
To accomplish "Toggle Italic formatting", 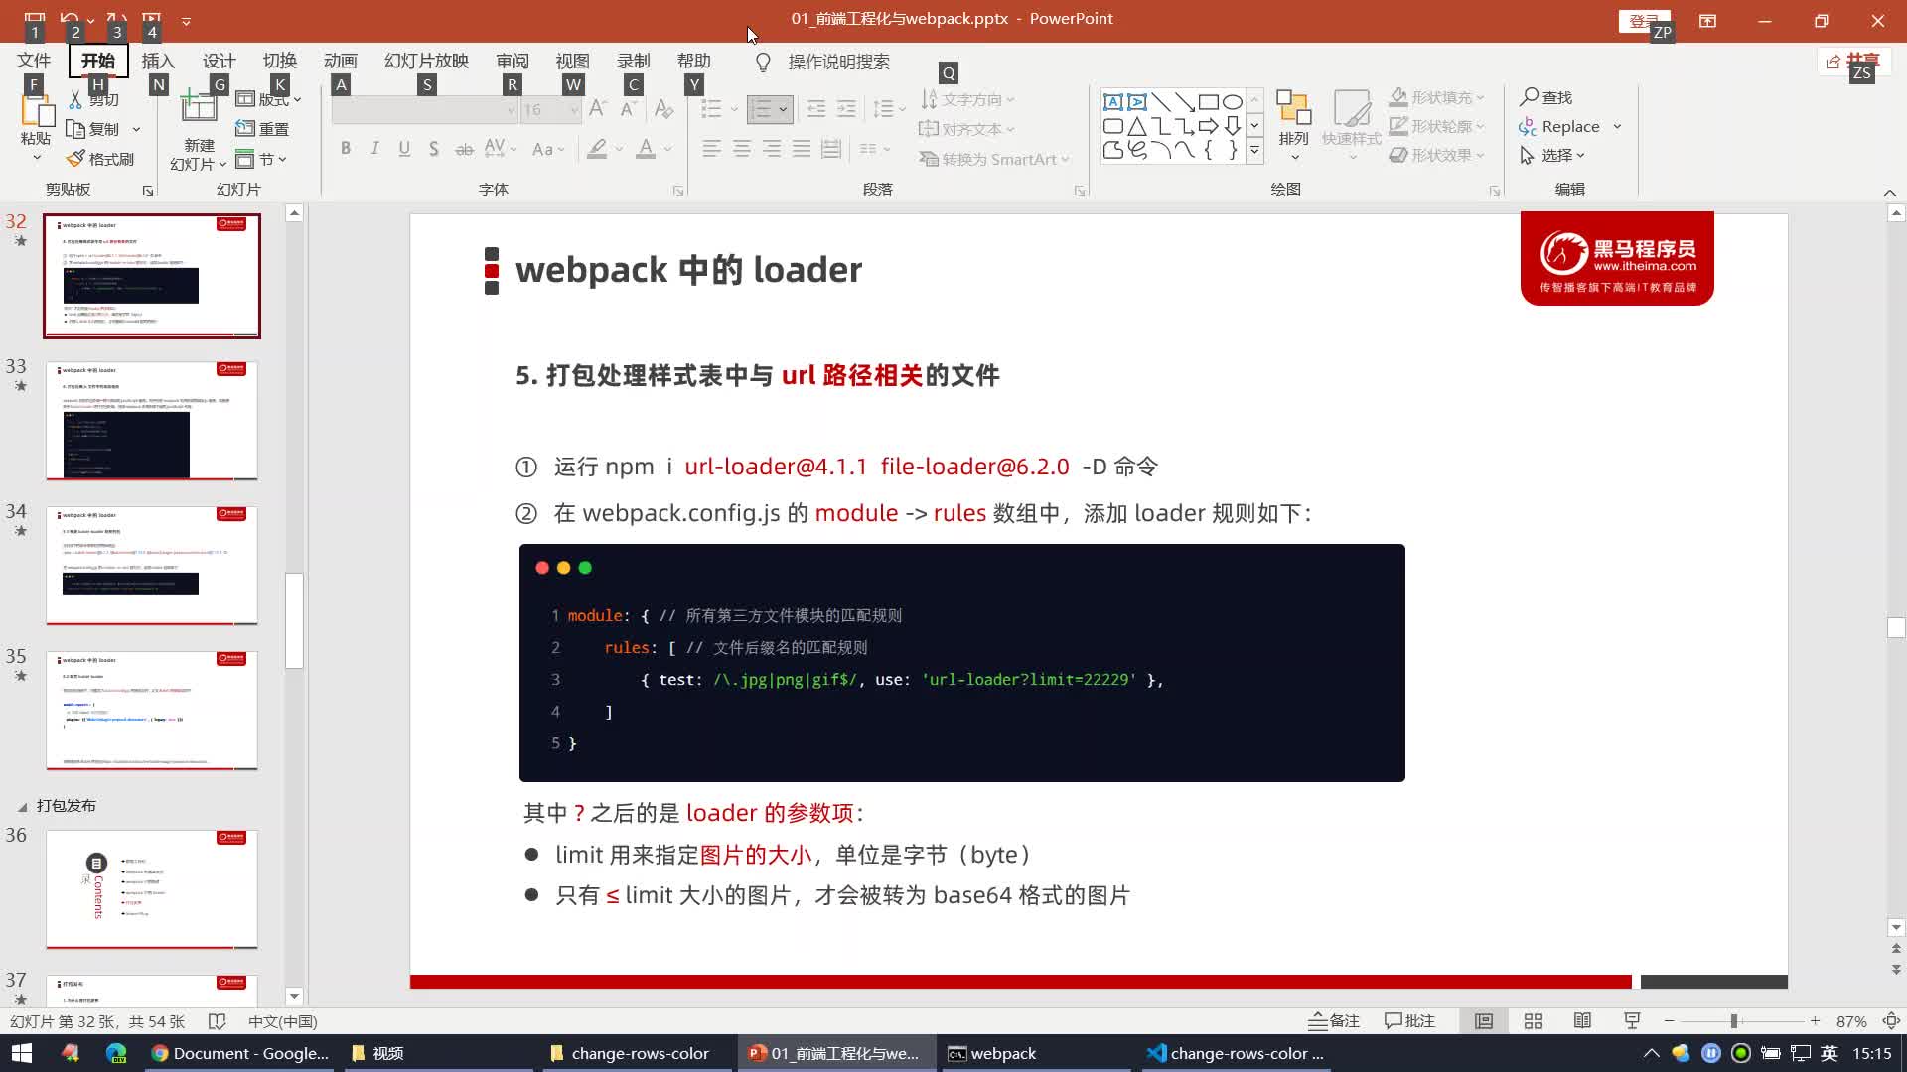I will [374, 149].
